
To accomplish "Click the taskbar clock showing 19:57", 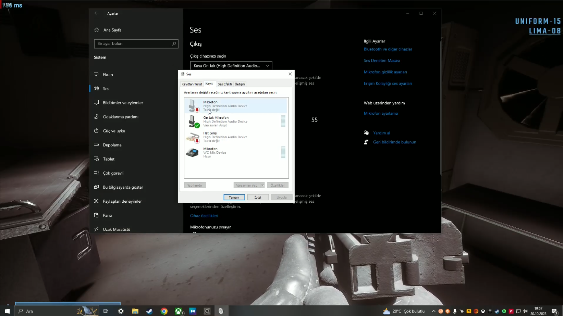I will tap(538, 311).
